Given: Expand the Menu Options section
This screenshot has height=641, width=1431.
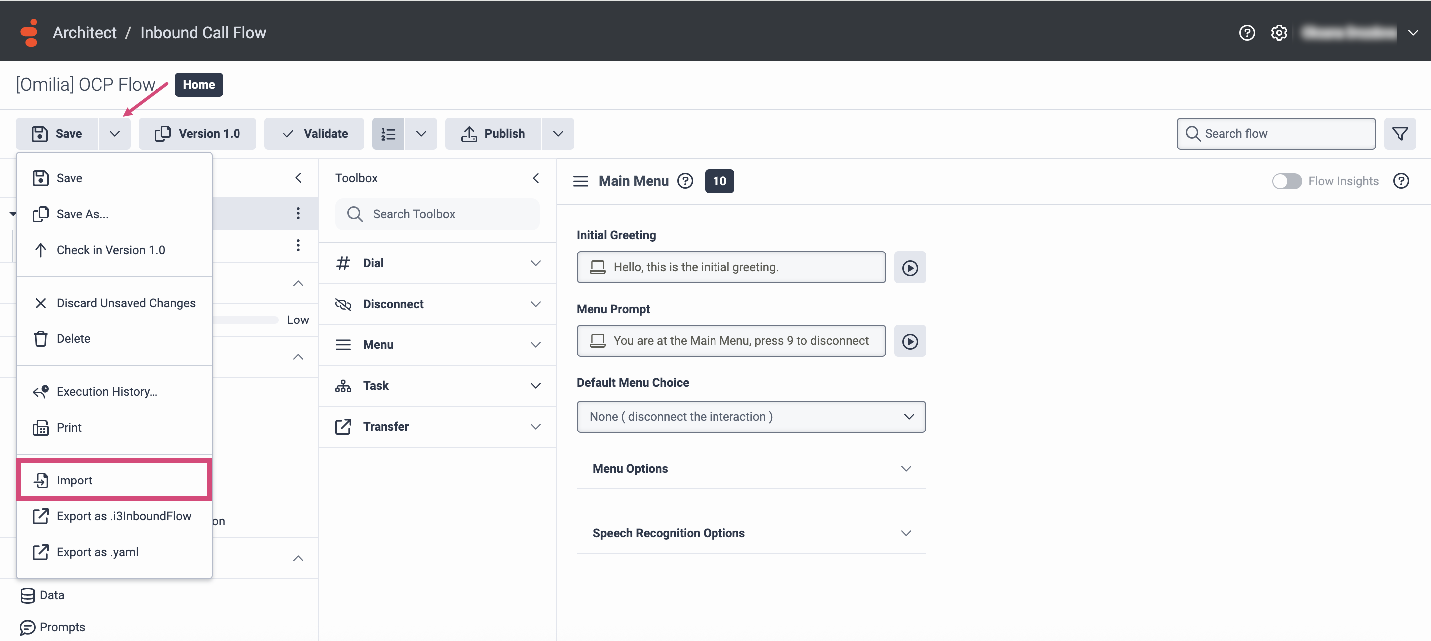Looking at the screenshot, I should tap(750, 468).
